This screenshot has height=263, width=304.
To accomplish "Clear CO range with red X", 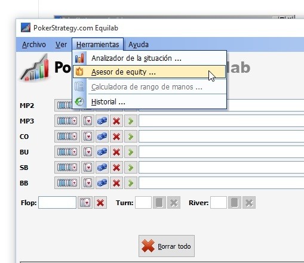I will 116,136.
